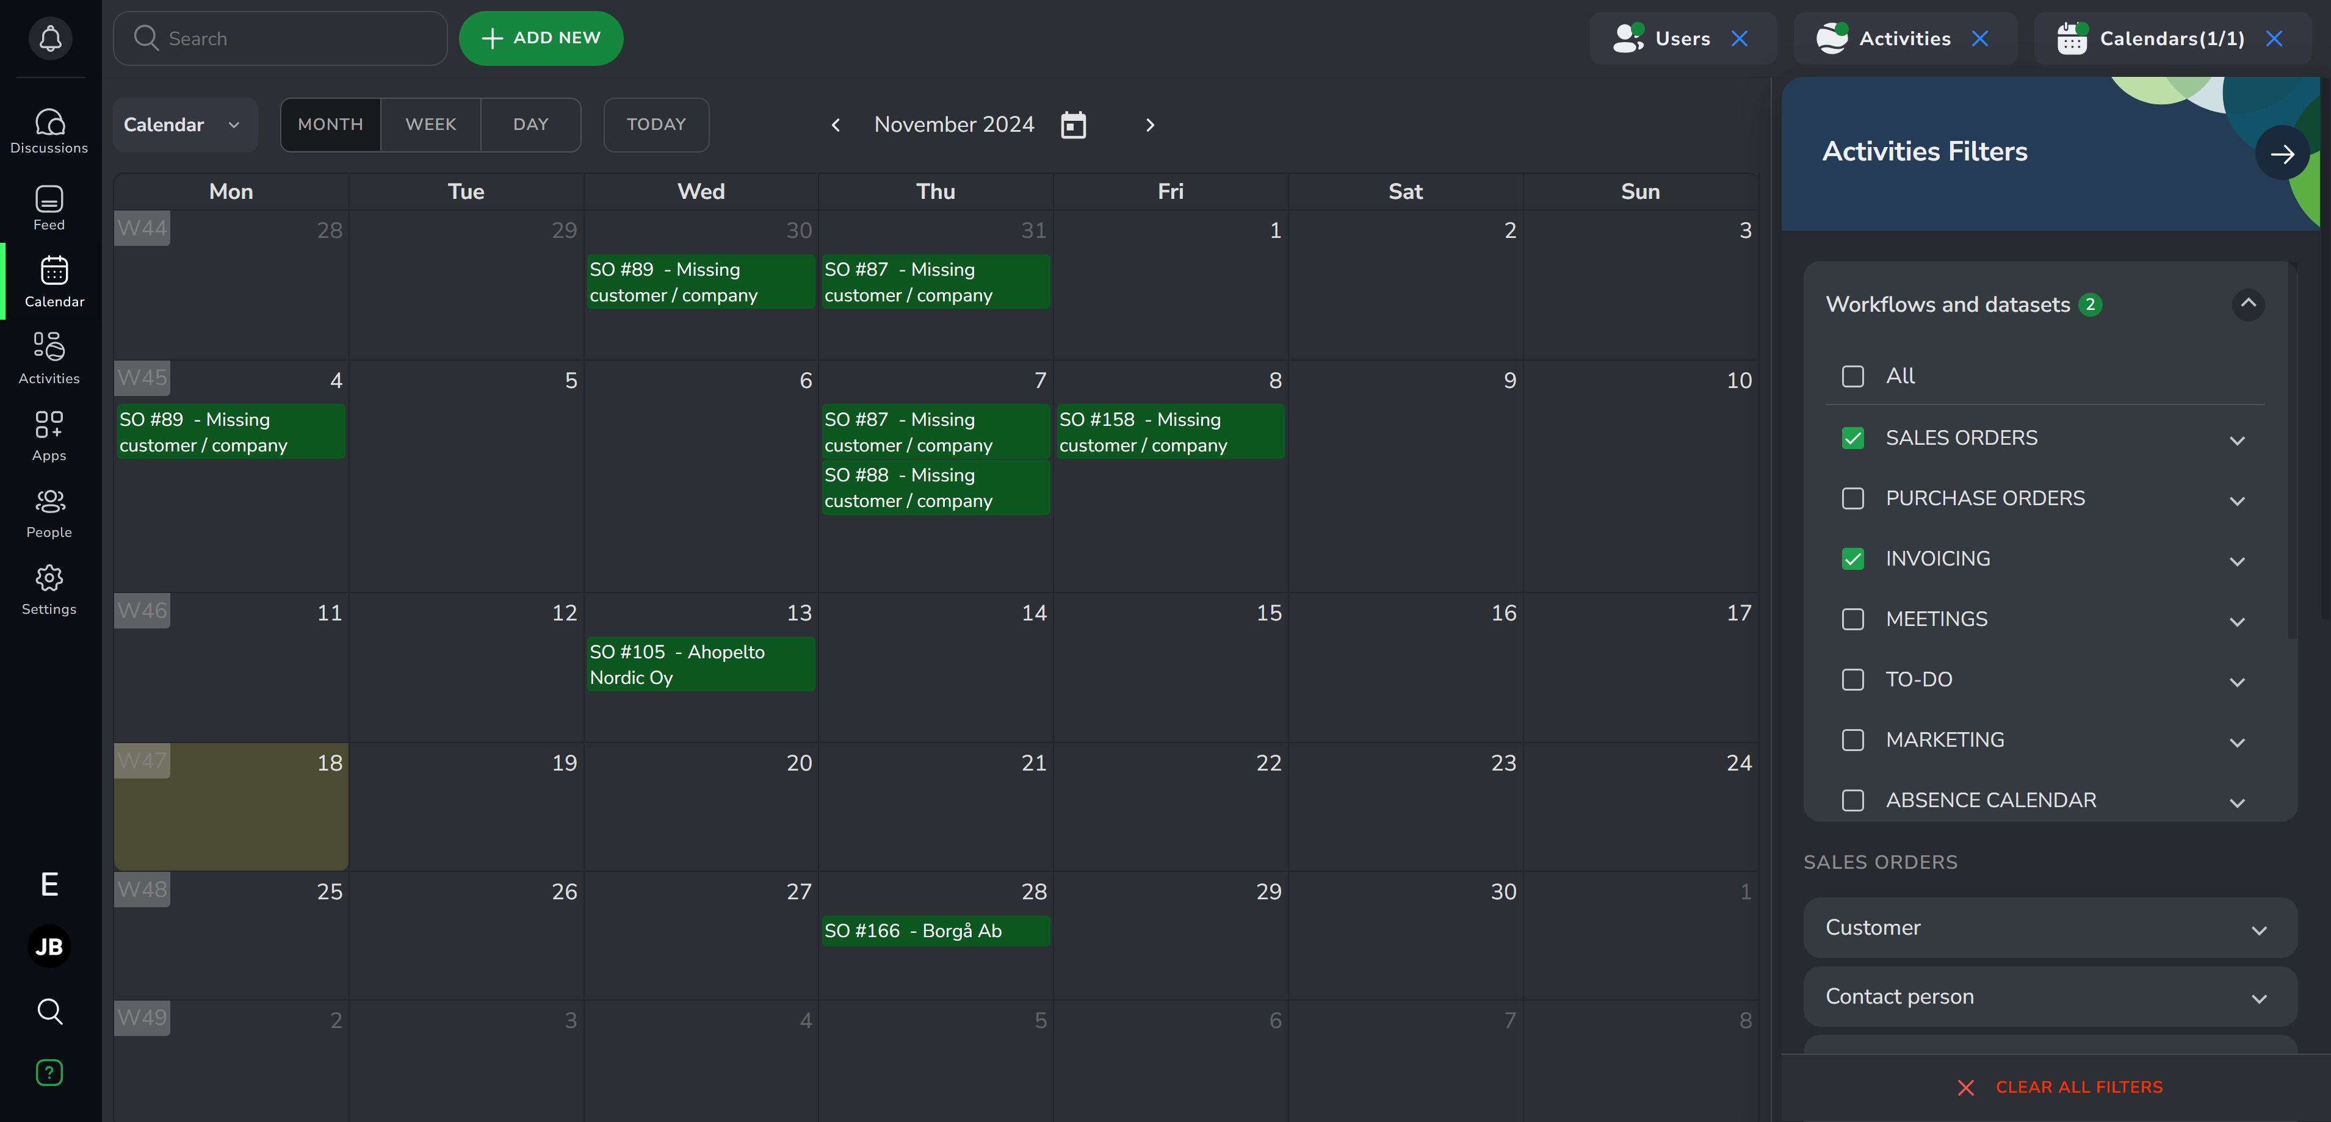The width and height of the screenshot is (2331, 1122).
Task: Enable the PURCHASE ORDERS checkbox
Action: (x=1852, y=498)
